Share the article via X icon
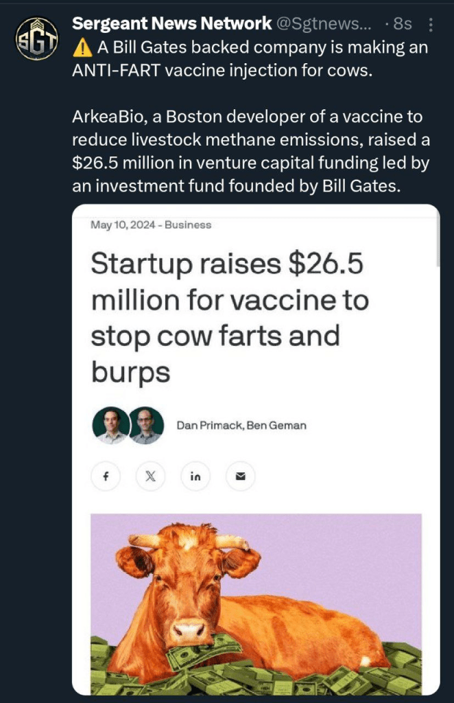Image resolution: width=454 pixels, height=703 pixels. (x=150, y=476)
